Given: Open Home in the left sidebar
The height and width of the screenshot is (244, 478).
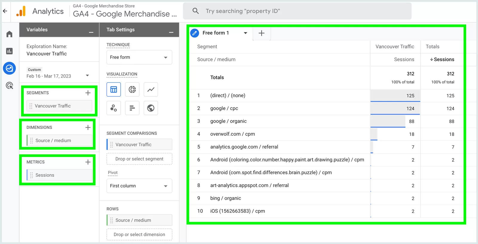Looking at the screenshot, I should (x=9, y=34).
